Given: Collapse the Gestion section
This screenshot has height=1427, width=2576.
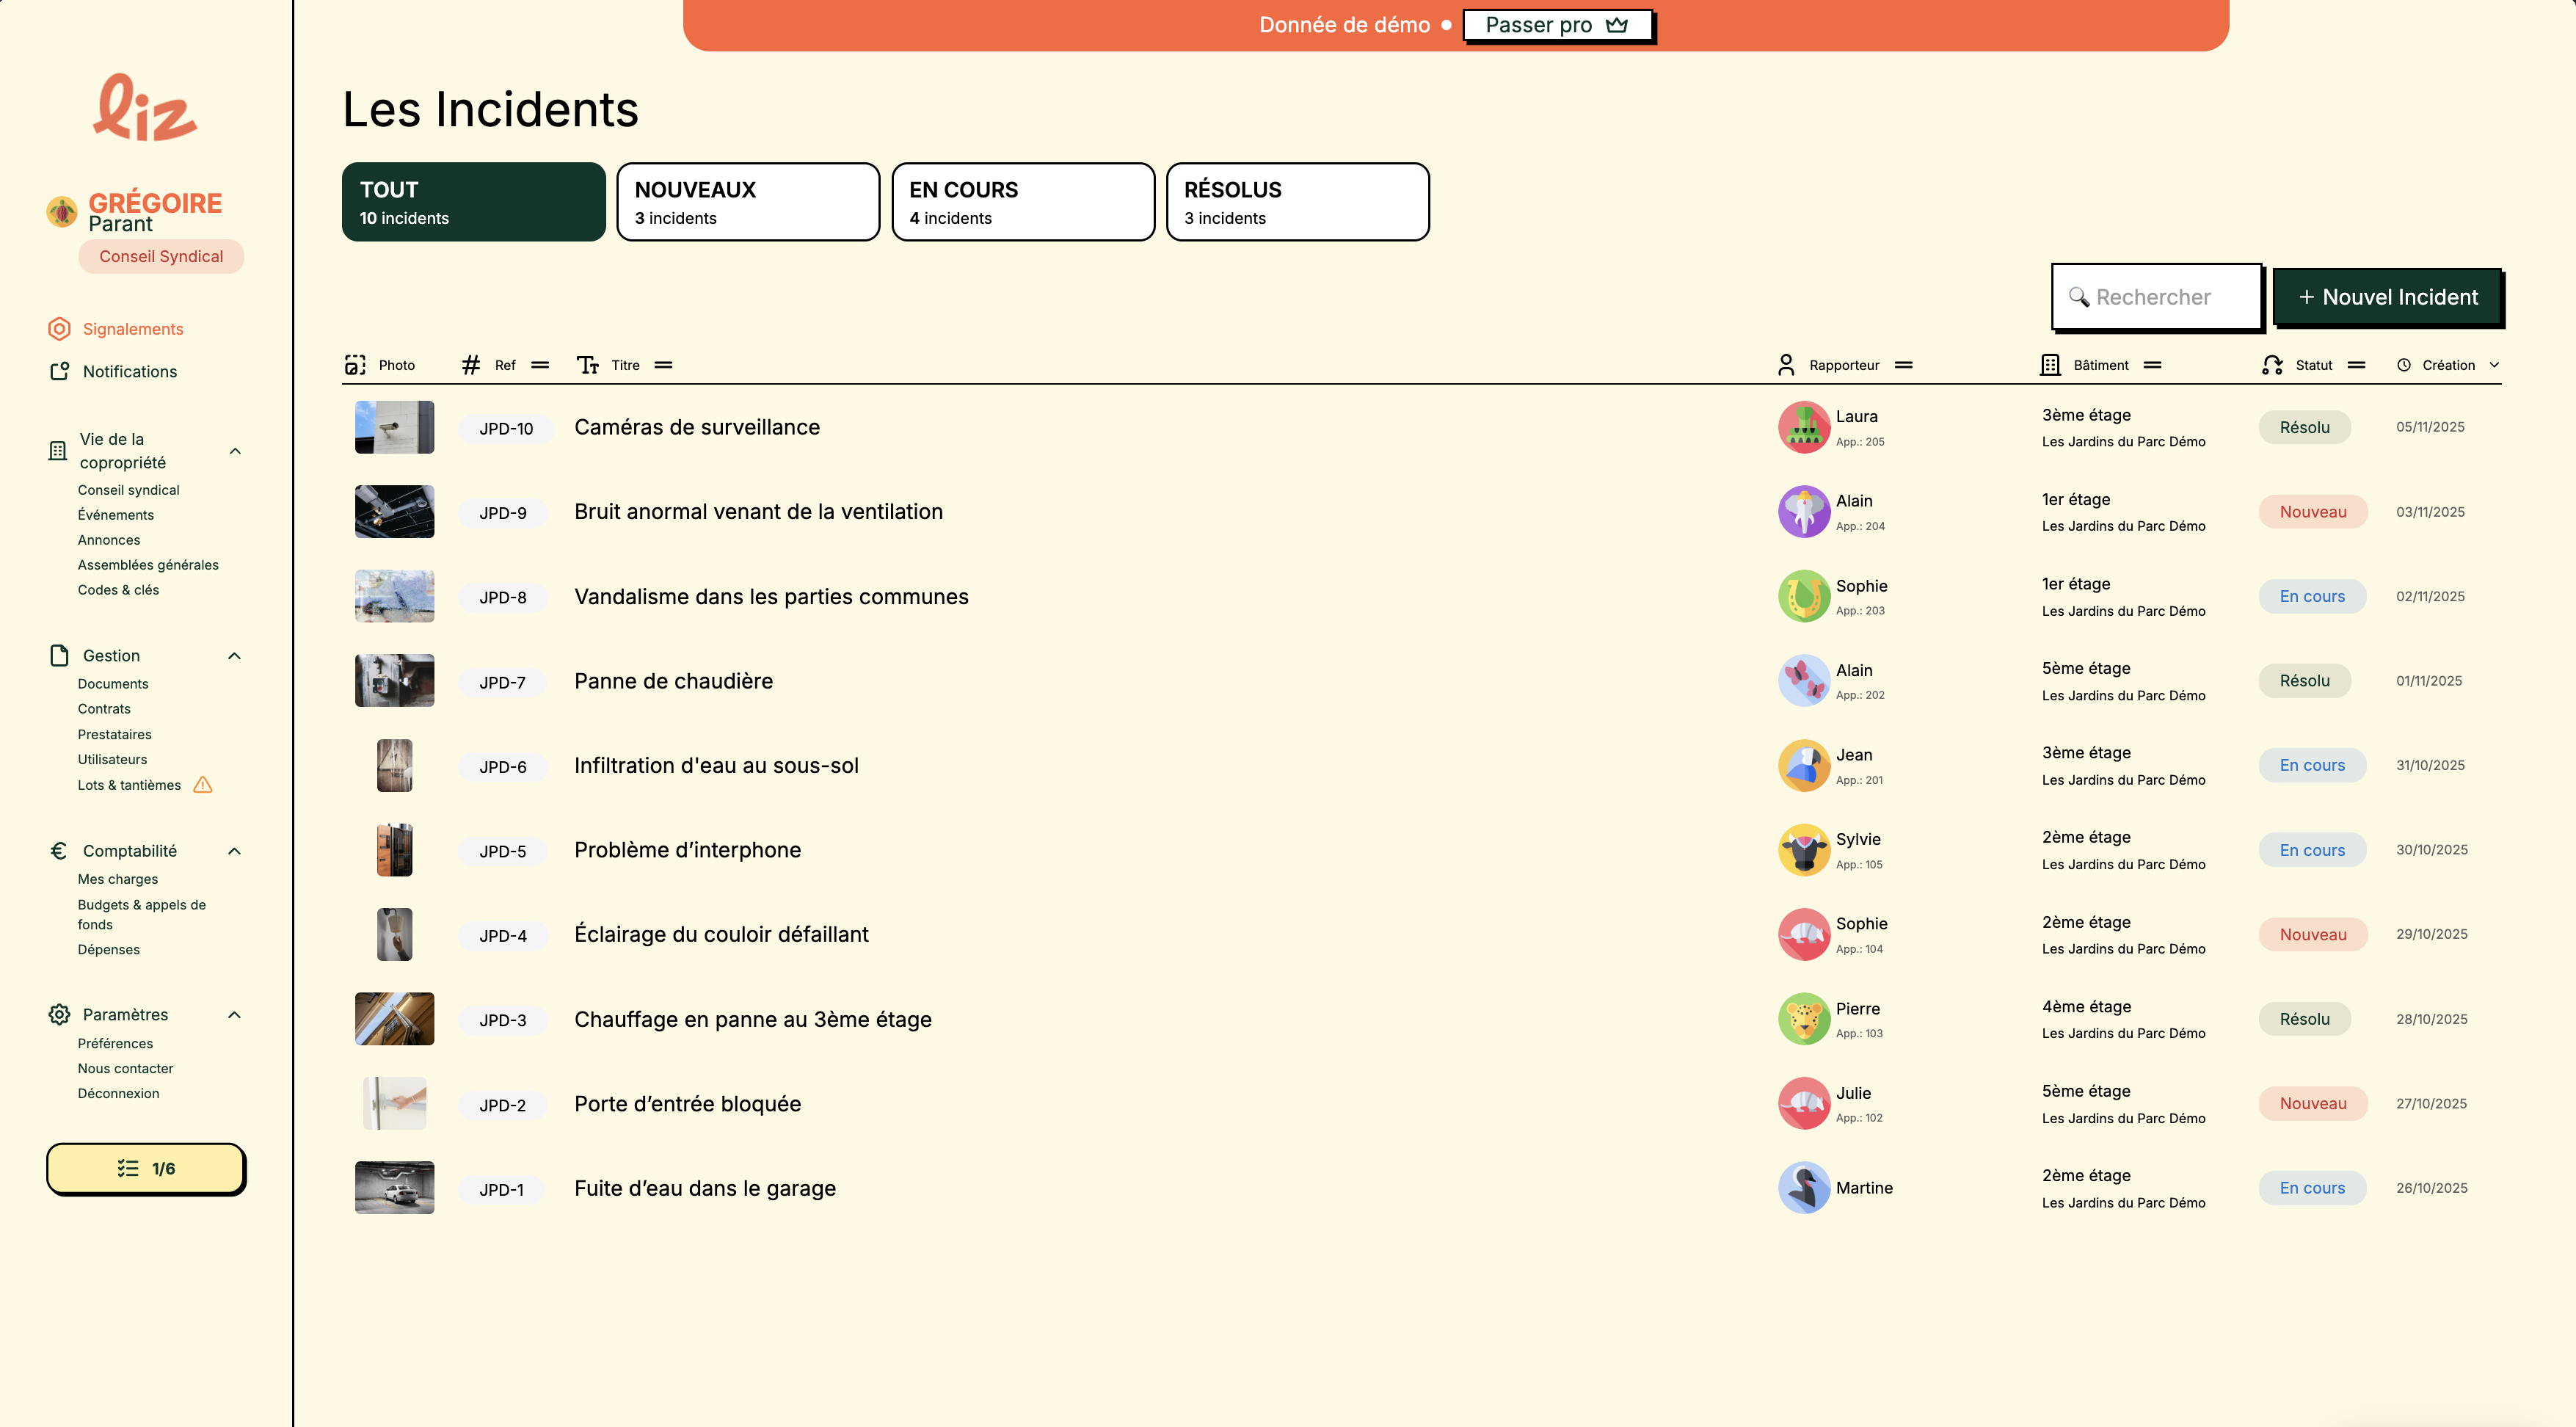Looking at the screenshot, I should click(x=235, y=656).
